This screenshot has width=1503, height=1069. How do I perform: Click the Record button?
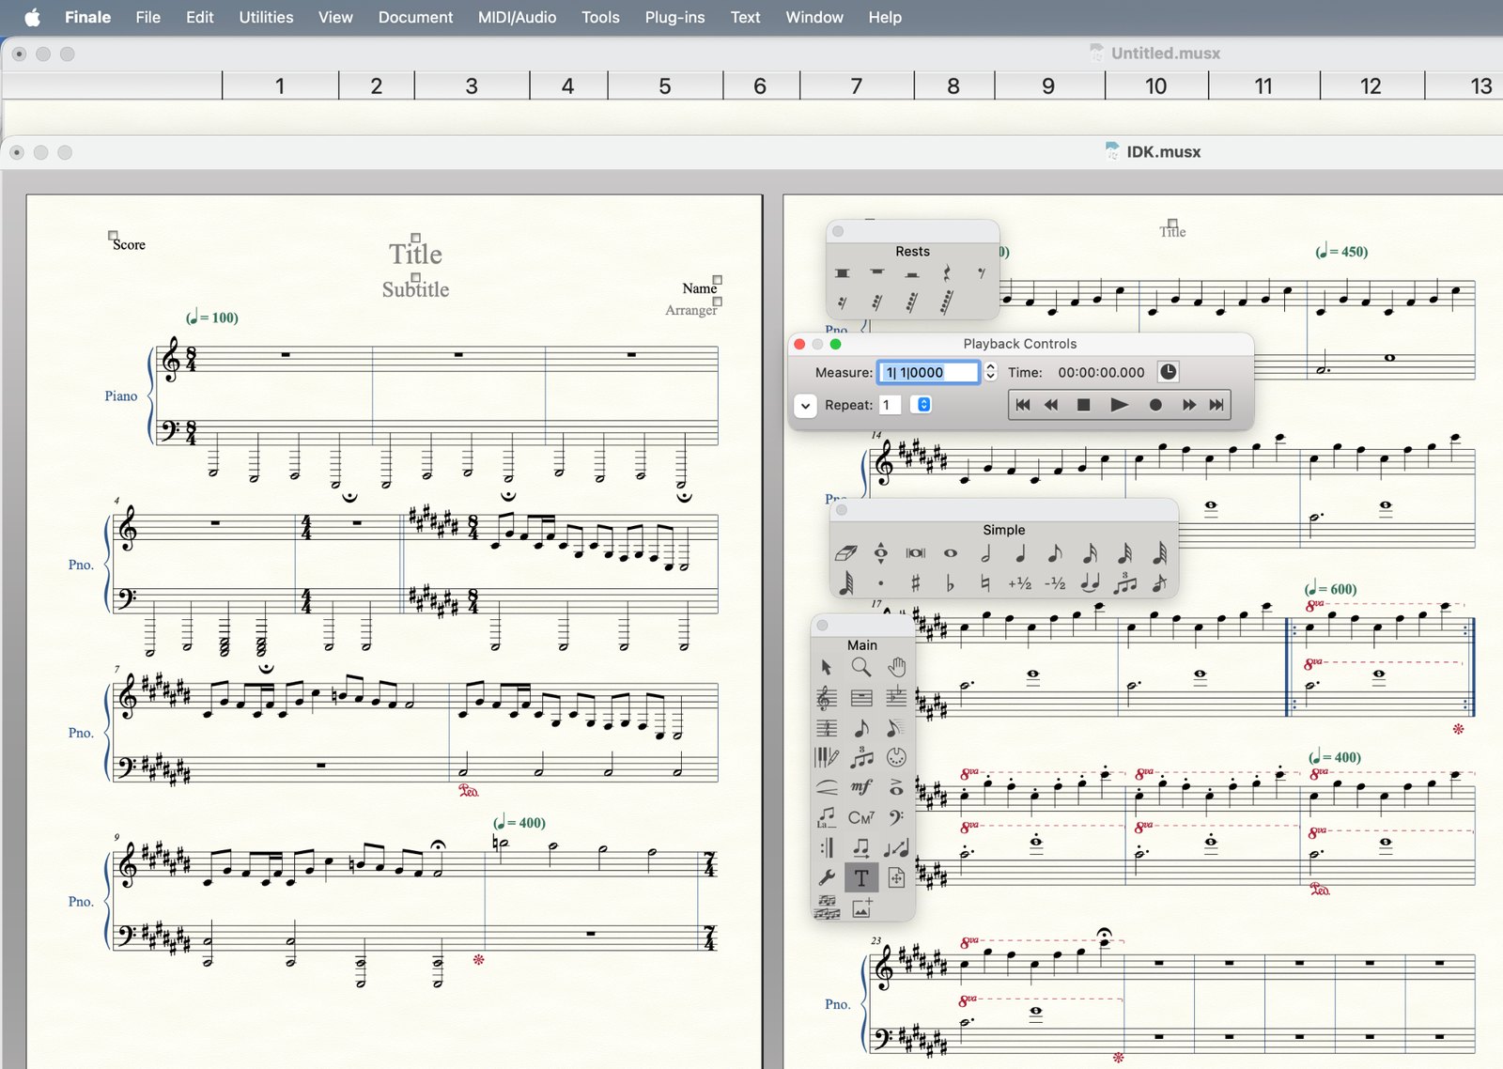click(x=1155, y=405)
